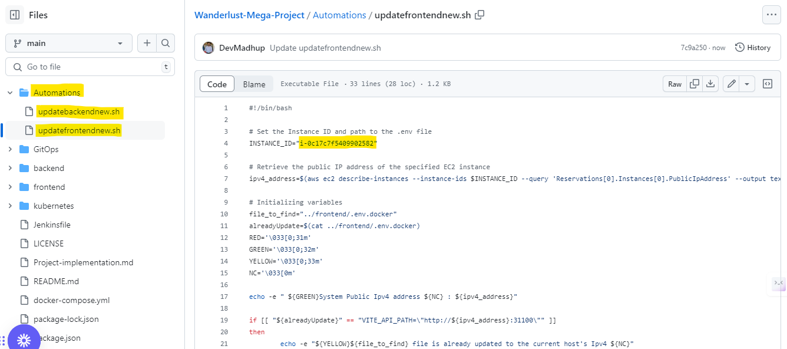
Task: Expand the GitOps folder
Action: [x=10, y=149]
